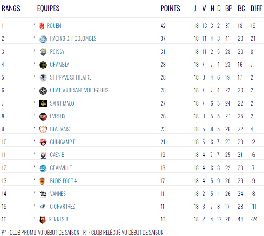Click the Poissy team logo
This screenshot has height=236, width=264.
[43, 52]
